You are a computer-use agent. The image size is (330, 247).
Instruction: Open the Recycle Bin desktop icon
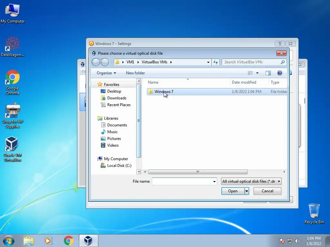(x=314, y=214)
